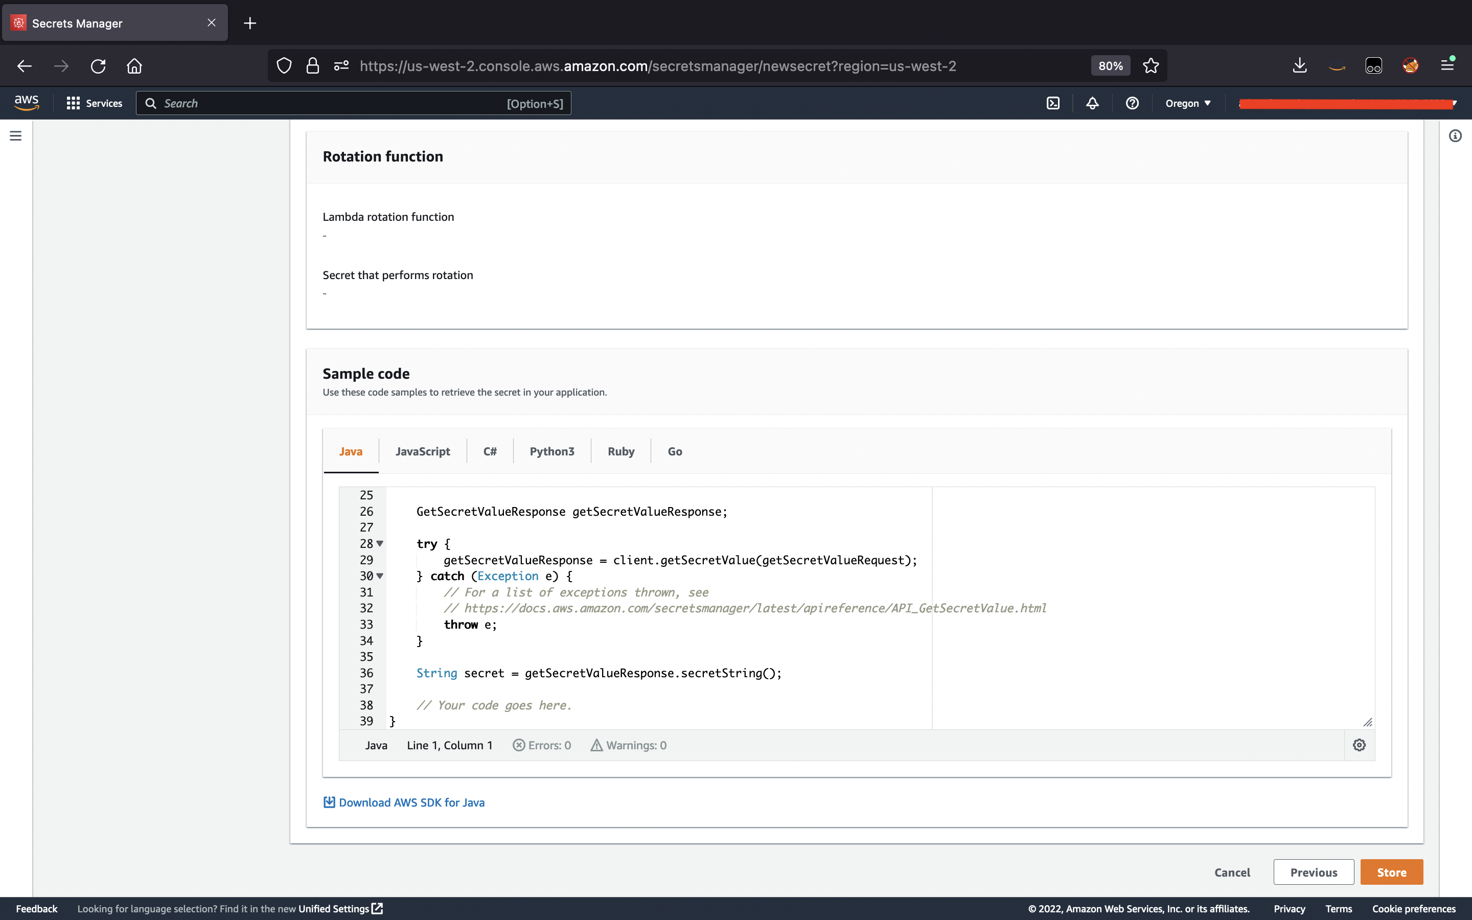Open the info panel icon

(x=1455, y=135)
